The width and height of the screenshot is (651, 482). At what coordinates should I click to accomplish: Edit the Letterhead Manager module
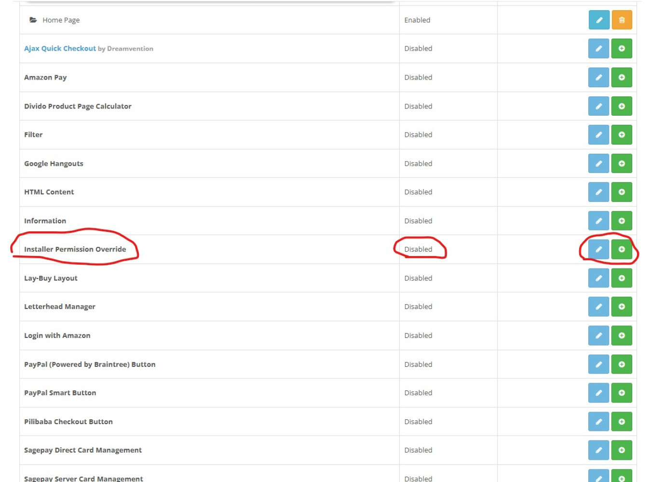pos(598,307)
